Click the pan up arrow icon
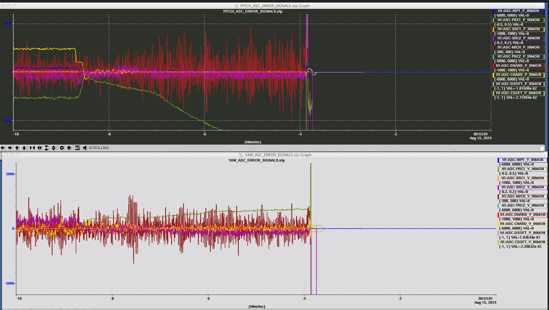Screen dimensions: 549x310 pos(17,148)
